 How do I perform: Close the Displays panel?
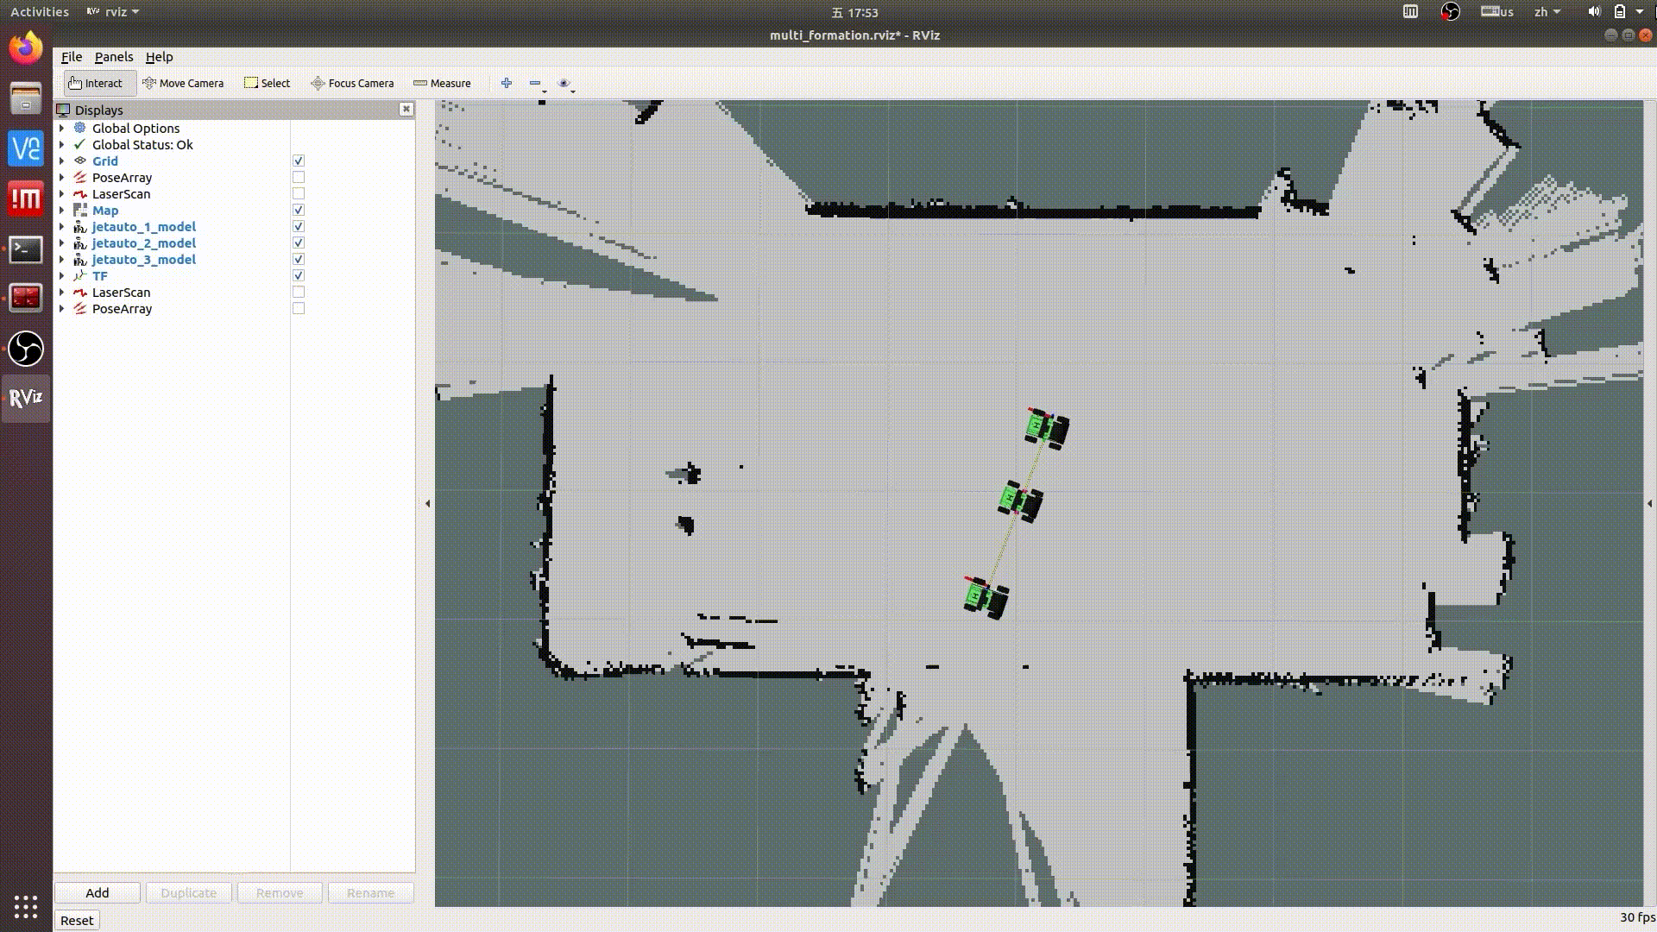pyautogui.click(x=406, y=110)
